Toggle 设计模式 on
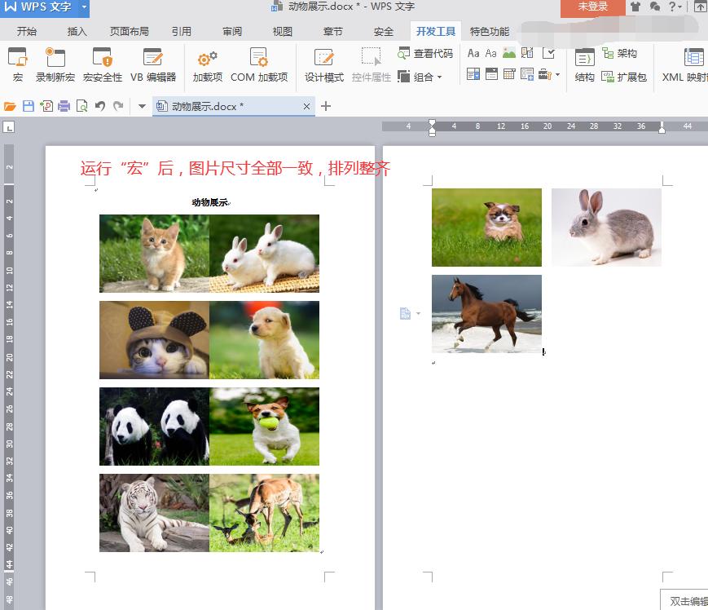The image size is (708, 610). 323,64
